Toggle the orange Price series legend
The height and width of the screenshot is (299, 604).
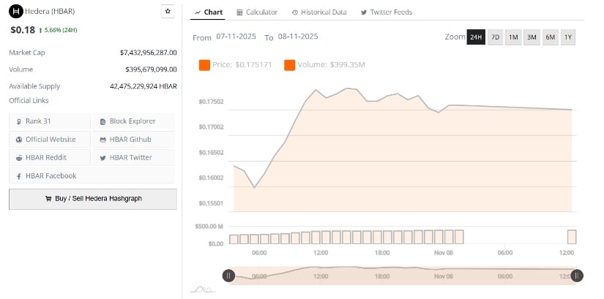tap(236, 65)
